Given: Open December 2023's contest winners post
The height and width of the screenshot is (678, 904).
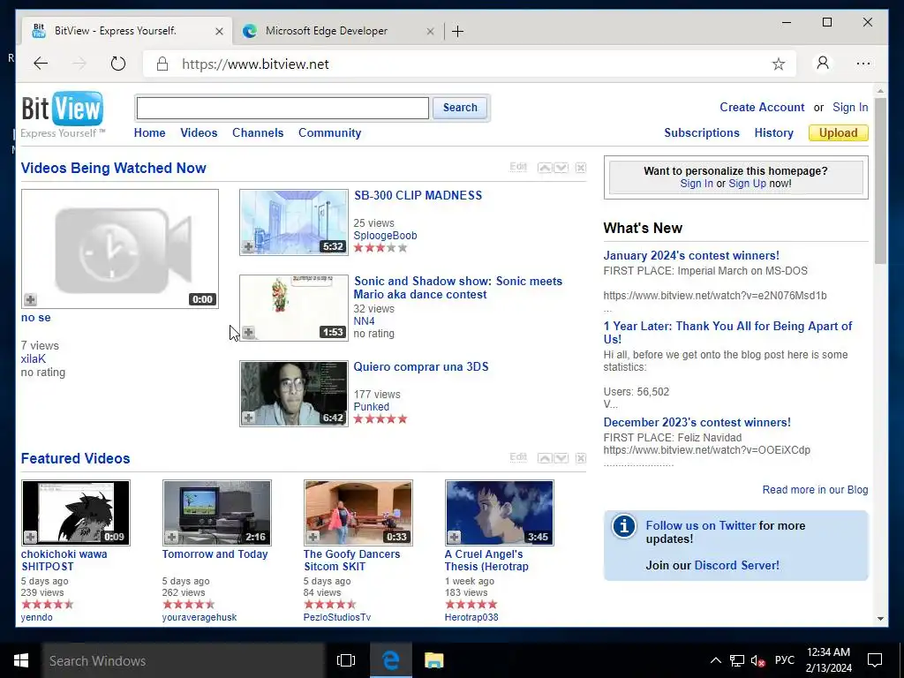Looking at the screenshot, I should click(x=697, y=422).
